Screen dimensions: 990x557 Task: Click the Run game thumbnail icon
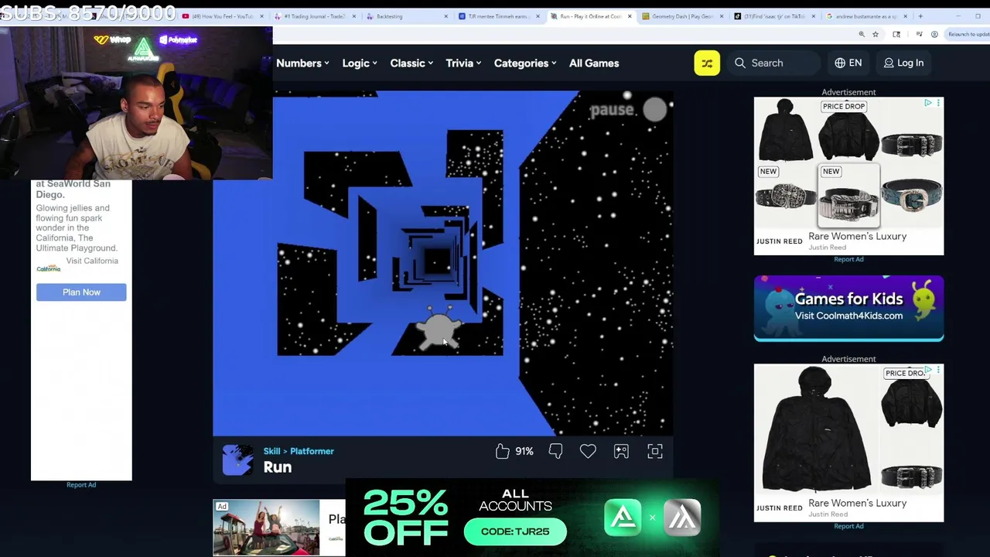237,460
